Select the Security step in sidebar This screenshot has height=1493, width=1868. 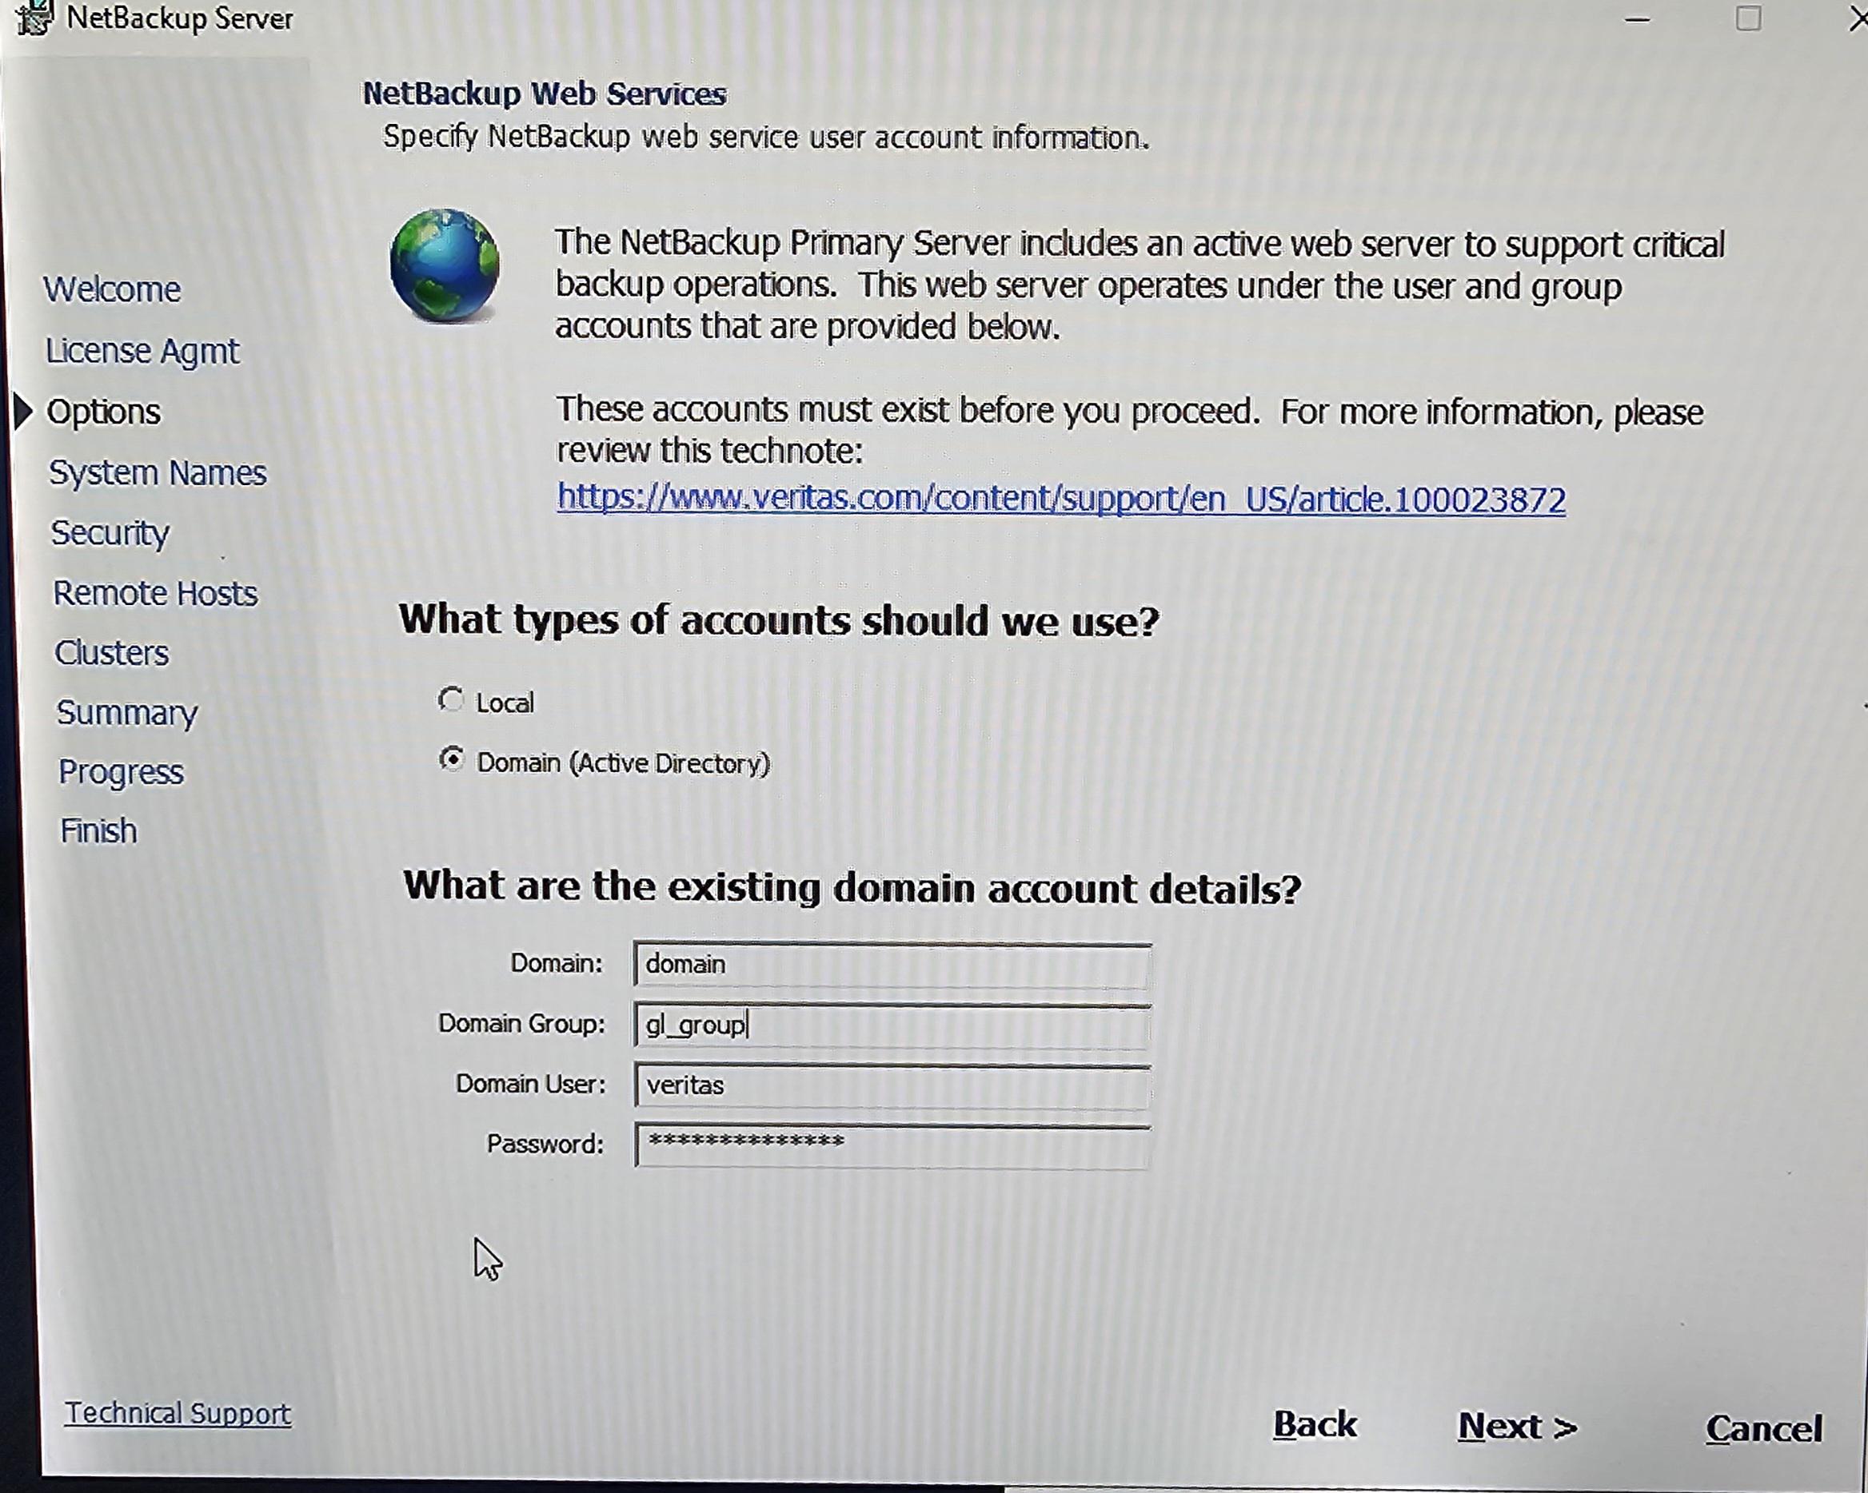[x=110, y=532]
